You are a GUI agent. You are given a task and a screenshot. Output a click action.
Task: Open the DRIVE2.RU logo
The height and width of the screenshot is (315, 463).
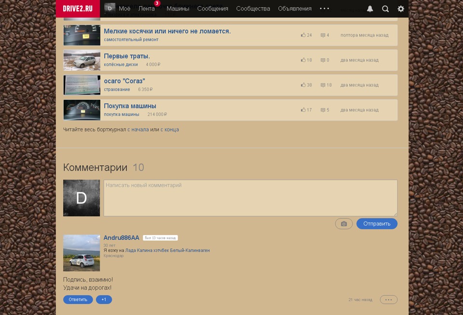point(77,8)
